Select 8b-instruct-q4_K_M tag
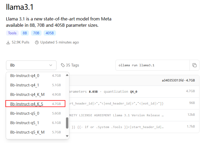This screenshot has width=210, height=143. [x=35, y=94]
